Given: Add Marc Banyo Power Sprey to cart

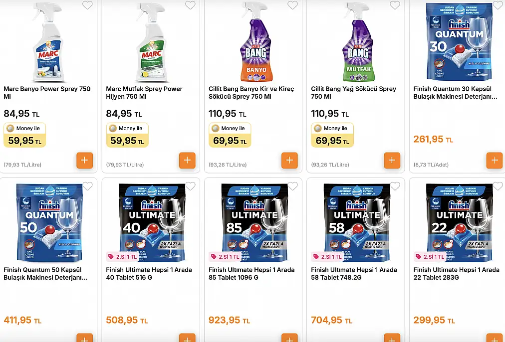Looking at the screenshot, I should click(85, 160).
